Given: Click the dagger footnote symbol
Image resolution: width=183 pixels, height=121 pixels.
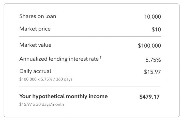Looking at the screenshot, I should click(100, 58).
